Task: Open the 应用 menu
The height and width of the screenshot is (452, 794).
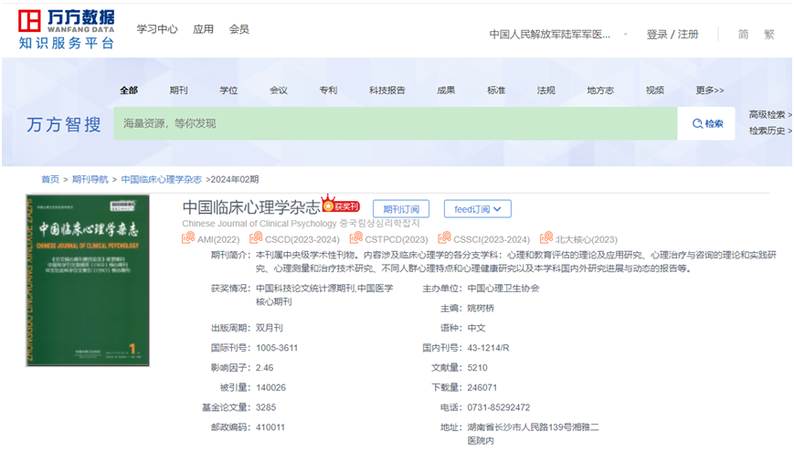Action: (x=203, y=29)
